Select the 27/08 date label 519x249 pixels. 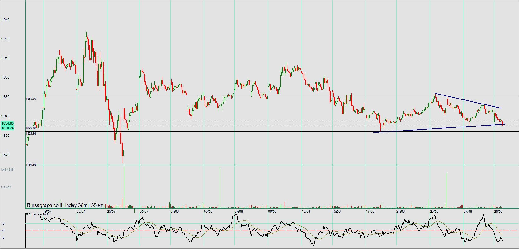tap(468, 211)
